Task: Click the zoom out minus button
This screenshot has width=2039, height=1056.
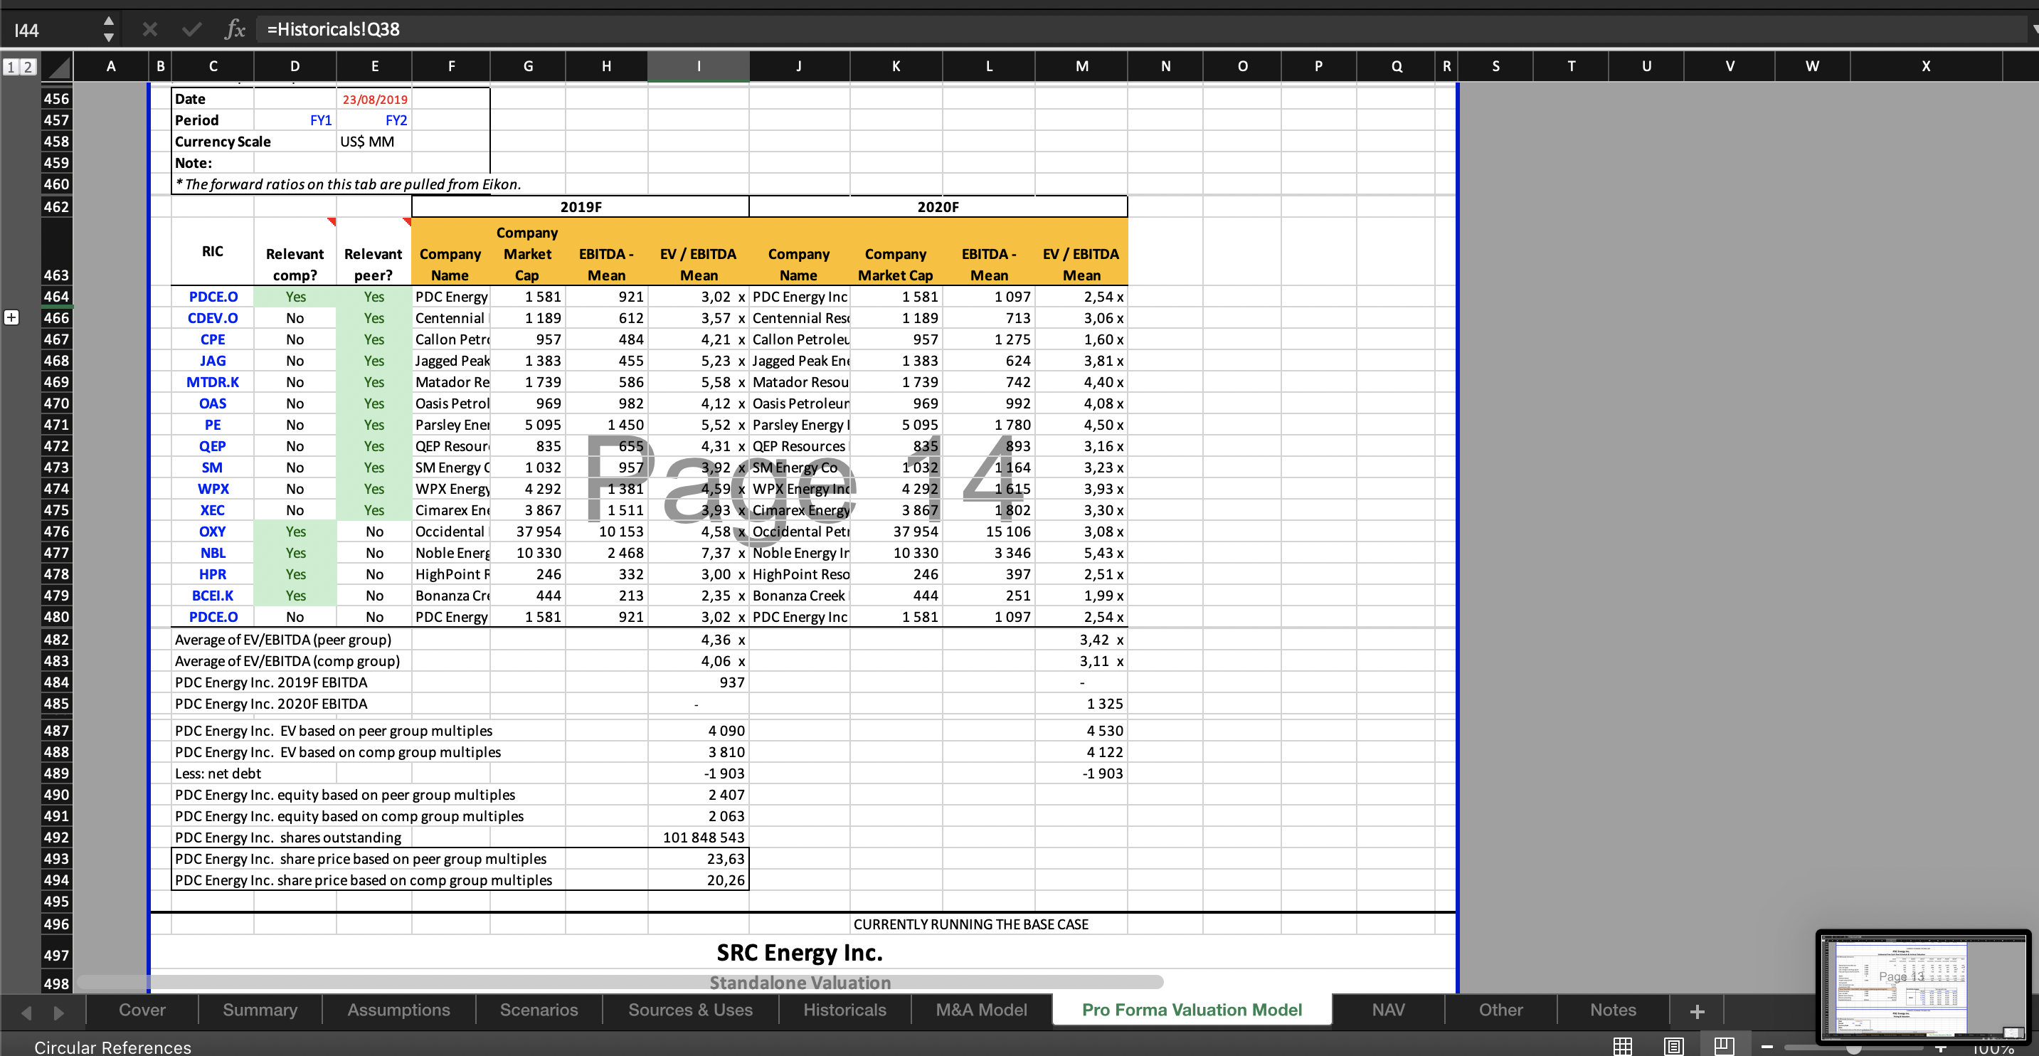Action: pos(1767,1047)
